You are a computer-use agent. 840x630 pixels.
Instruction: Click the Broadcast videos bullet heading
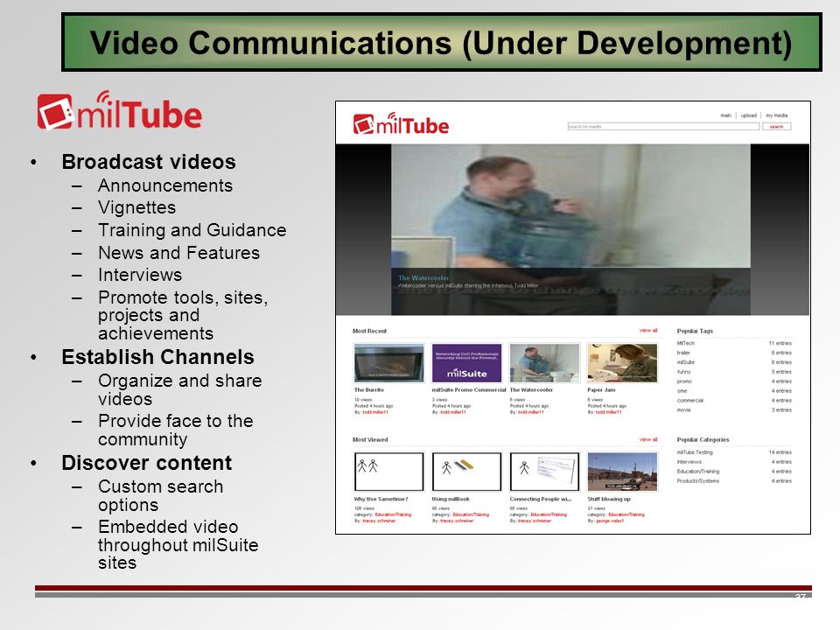(x=149, y=162)
